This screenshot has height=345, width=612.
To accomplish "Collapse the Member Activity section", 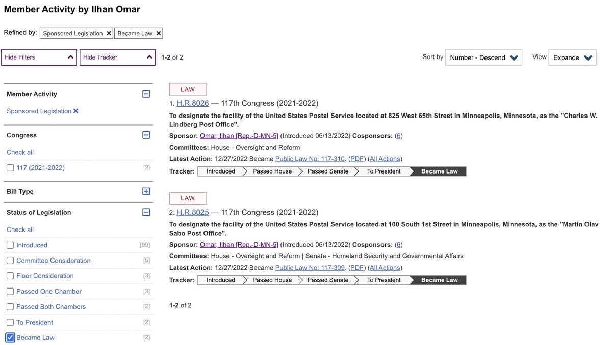I will pos(146,93).
